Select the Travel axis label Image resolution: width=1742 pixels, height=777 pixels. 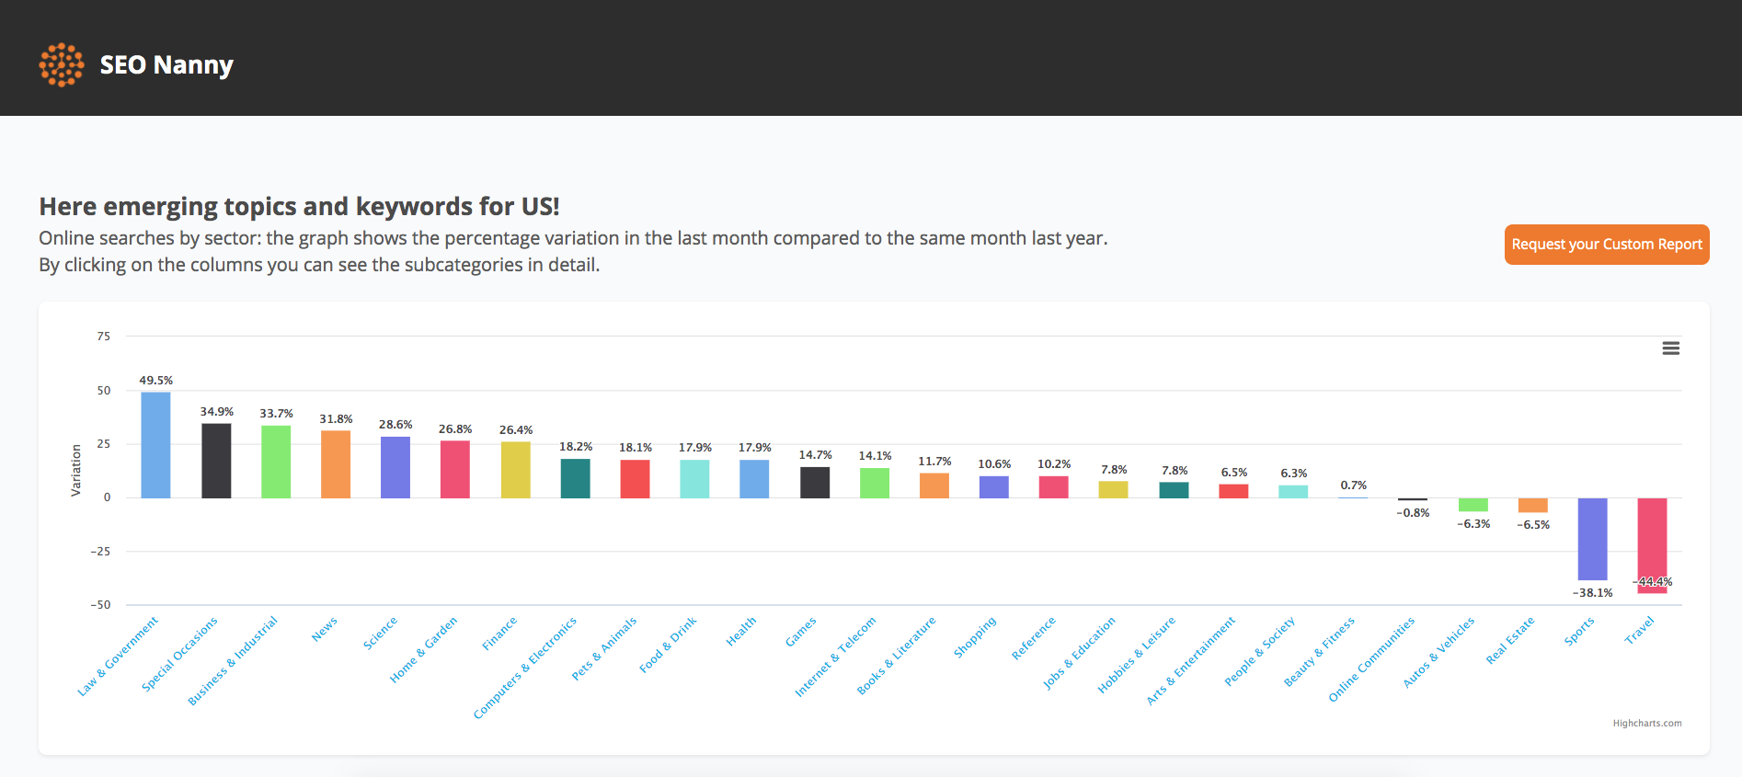(x=1640, y=630)
